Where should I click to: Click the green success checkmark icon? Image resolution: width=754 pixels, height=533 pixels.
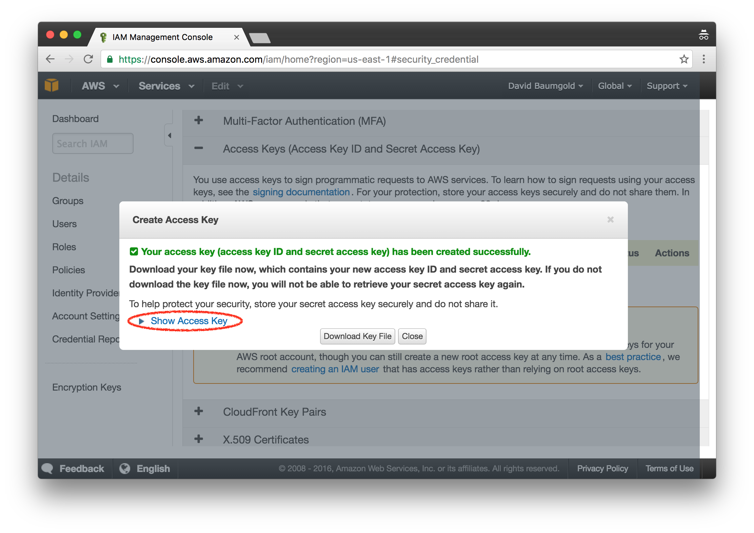134,252
